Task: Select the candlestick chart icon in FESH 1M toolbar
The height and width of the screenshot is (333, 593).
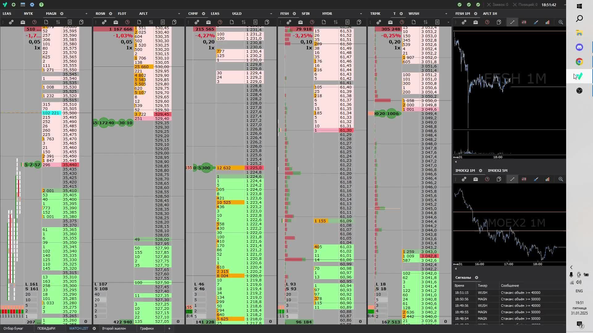Action: (524, 22)
